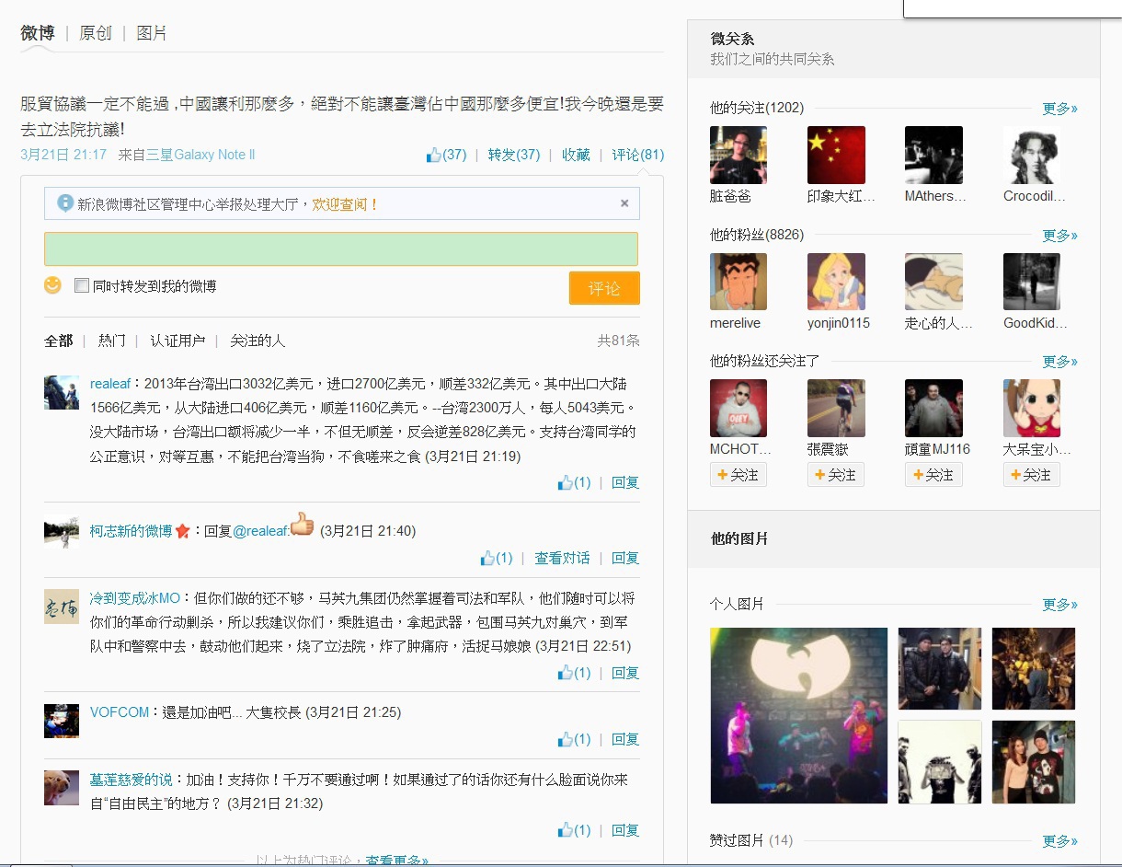Screen dimensions: 1122x867
Task: Like the main post (37 likes)
Action: click(446, 155)
